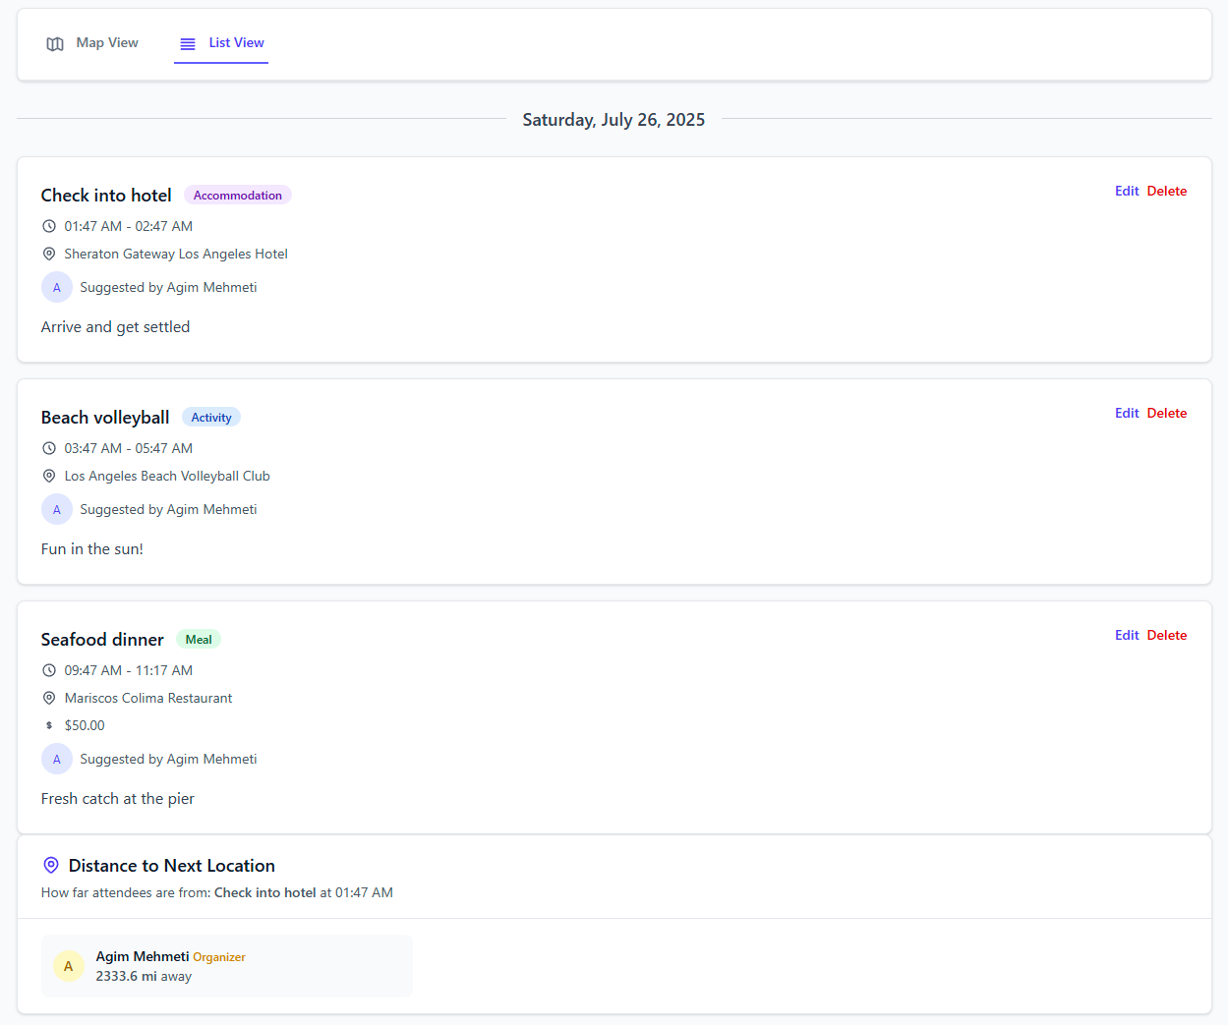Image resolution: width=1228 pixels, height=1025 pixels.
Task: Click the Activity badge on Beach volleyball
Action: coord(210,417)
